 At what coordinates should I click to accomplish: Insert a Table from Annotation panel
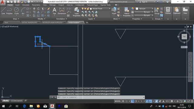[68, 15]
